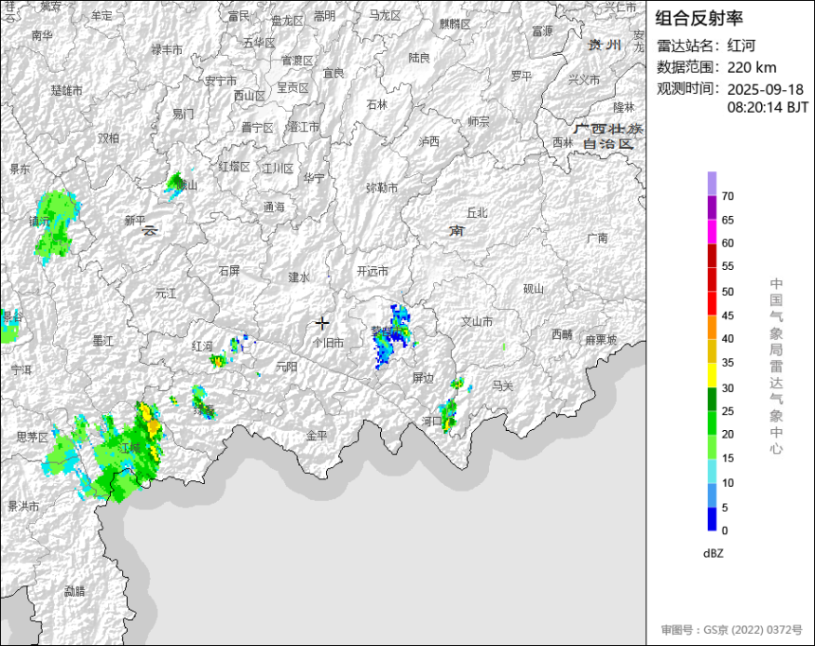Click the 墨江 map label
Screen dimensions: 815x646
click(x=103, y=341)
